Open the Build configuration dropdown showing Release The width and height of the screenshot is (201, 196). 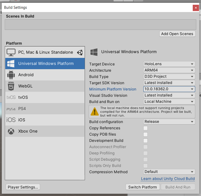coord(169,122)
